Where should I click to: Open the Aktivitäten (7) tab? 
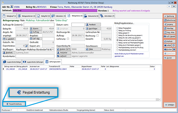pos(107,16)
